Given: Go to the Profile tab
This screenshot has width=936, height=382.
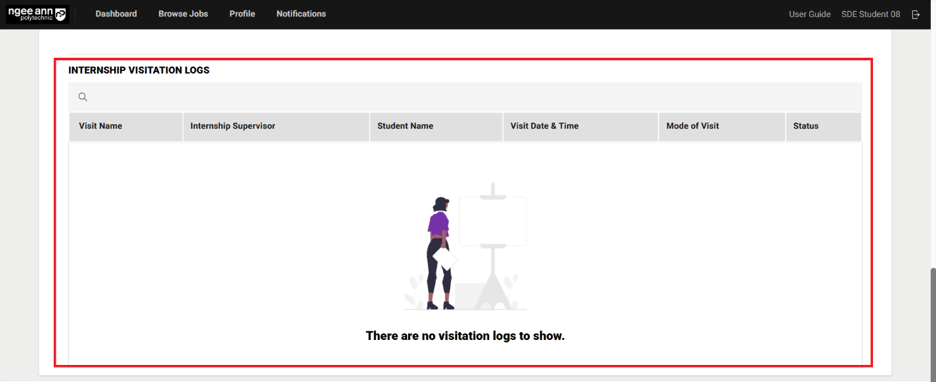Looking at the screenshot, I should click(242, 13).
